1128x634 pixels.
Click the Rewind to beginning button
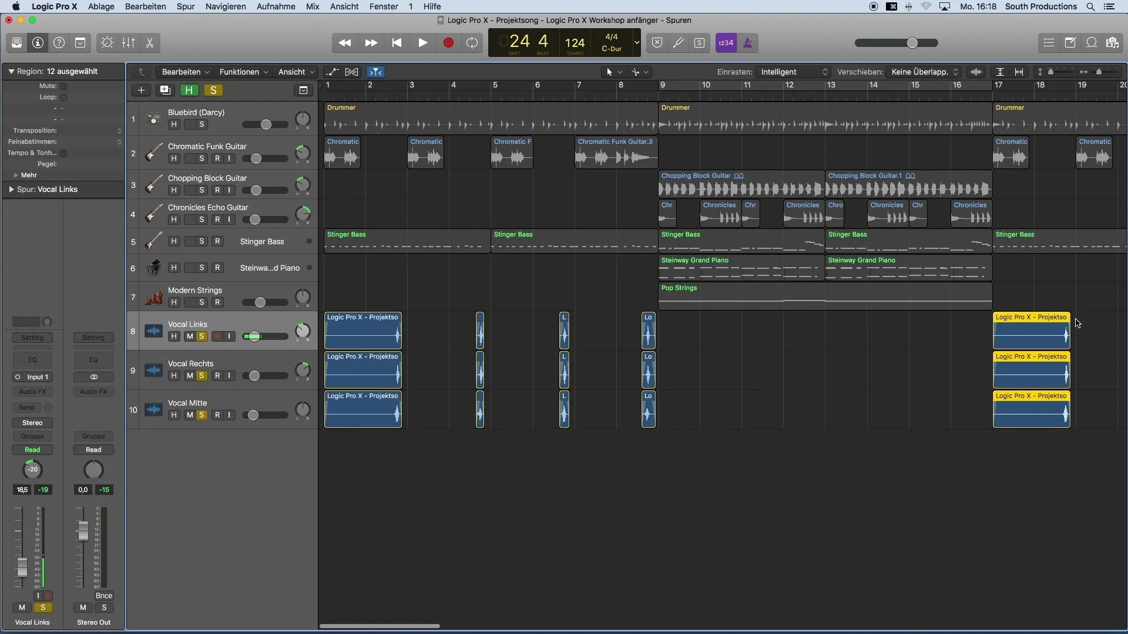pos(396,43)
